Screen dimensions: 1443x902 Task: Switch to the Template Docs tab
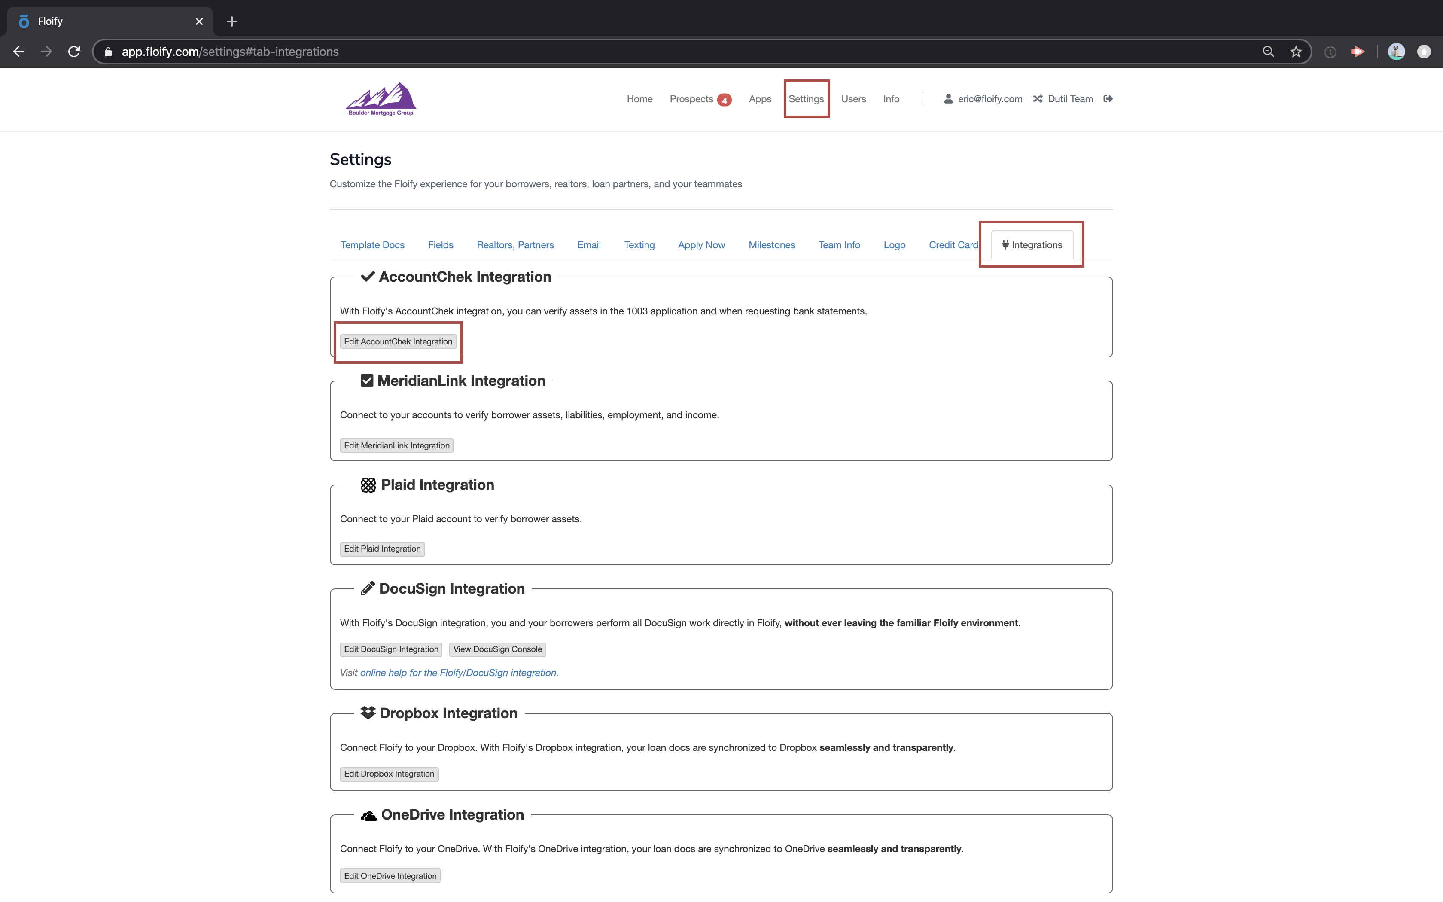tap(372, 245)
